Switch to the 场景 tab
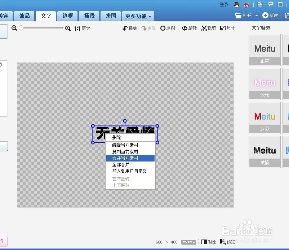 [x=89, y=16]
